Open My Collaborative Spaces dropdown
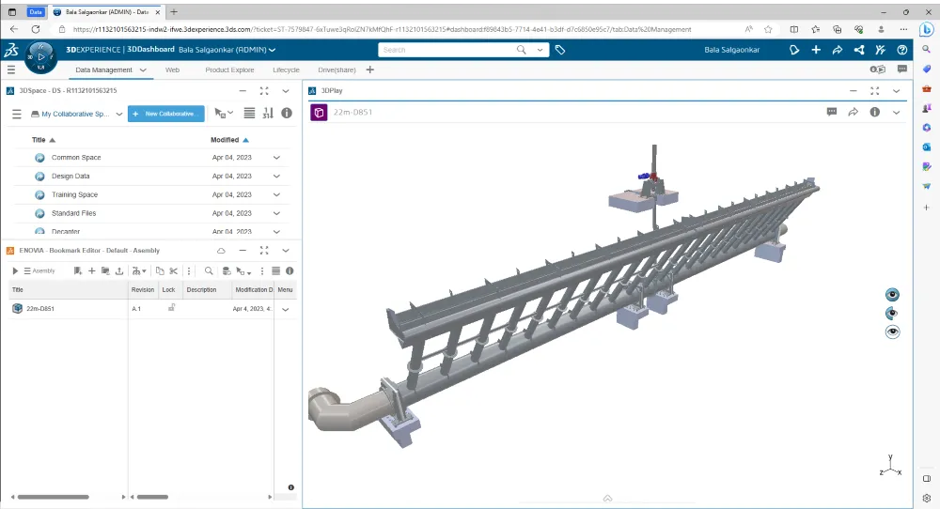The height and width of the screenshot is (509, 940). click(x=80, y=114)
